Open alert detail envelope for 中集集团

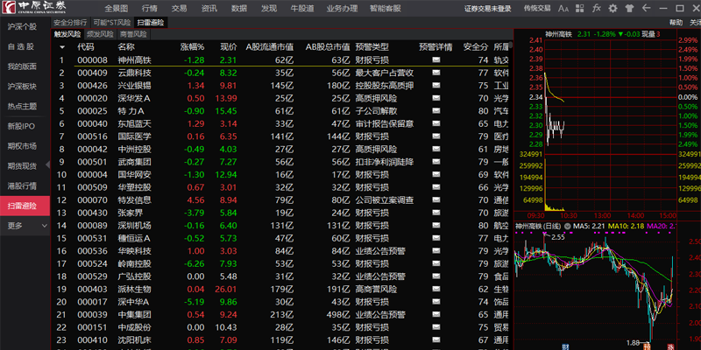tap(435, 314)
